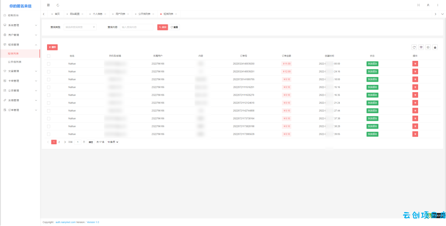
Task: Expand the 用户管理 sidebar menu
Action: (20, 35)
